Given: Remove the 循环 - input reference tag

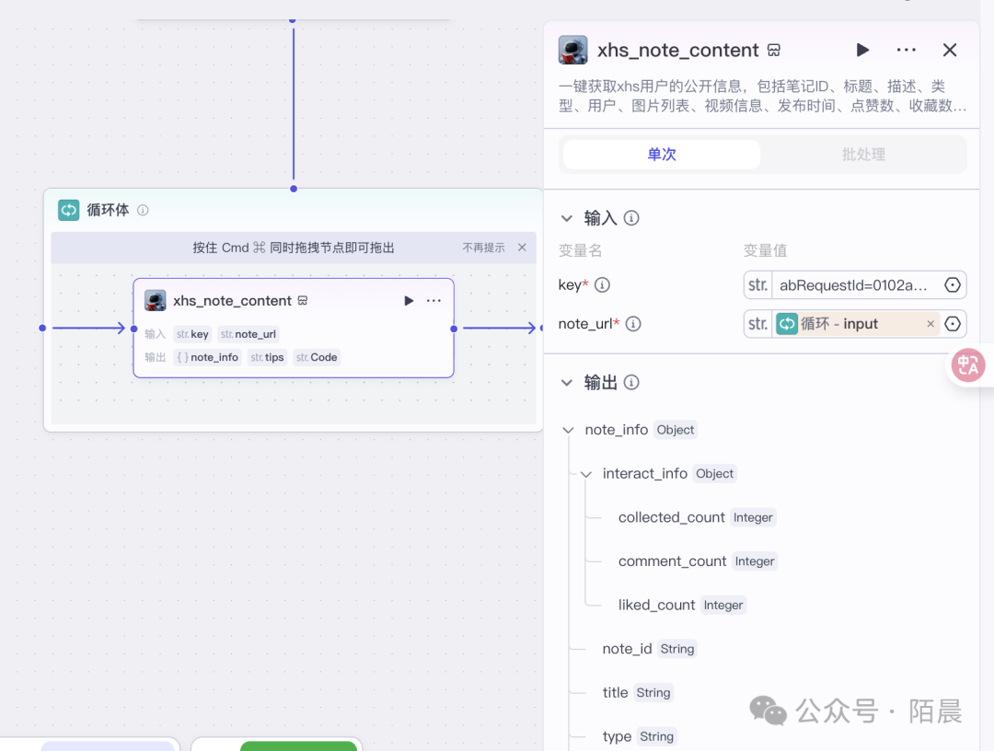Looking at the screenshot, I should click(x=930, y=324).
